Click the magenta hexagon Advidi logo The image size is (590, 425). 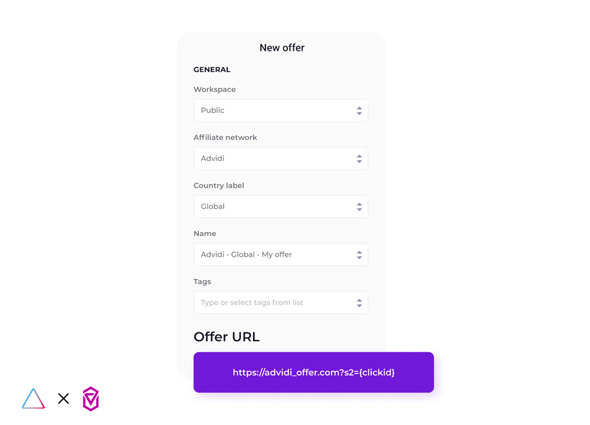91,398
